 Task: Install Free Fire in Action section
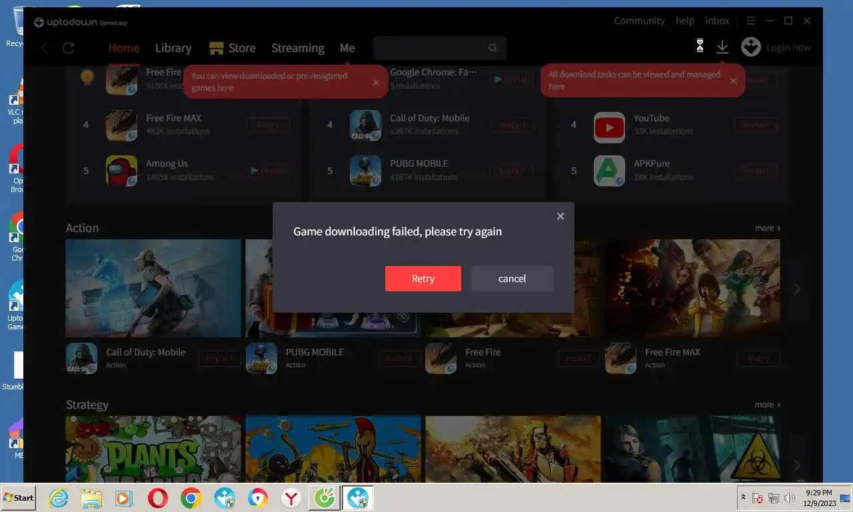pyautogui.click(x=579, y=359)
